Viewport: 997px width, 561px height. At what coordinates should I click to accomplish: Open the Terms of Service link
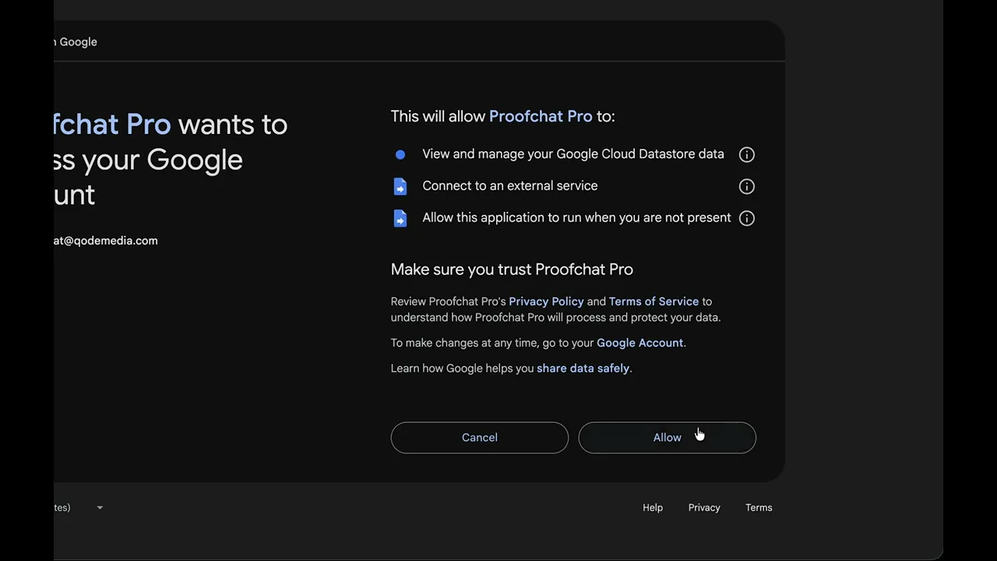coord(654,302)
